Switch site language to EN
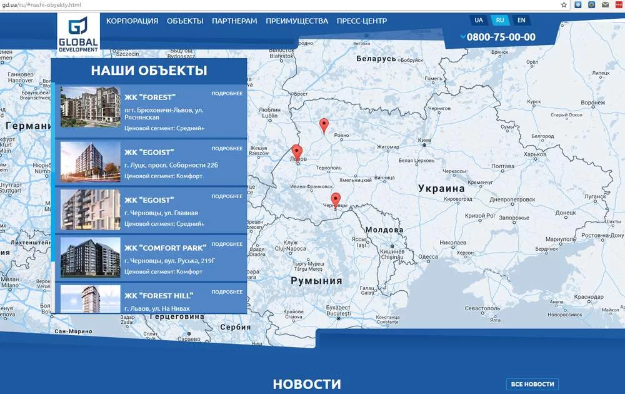 click(x=521, y=20)
